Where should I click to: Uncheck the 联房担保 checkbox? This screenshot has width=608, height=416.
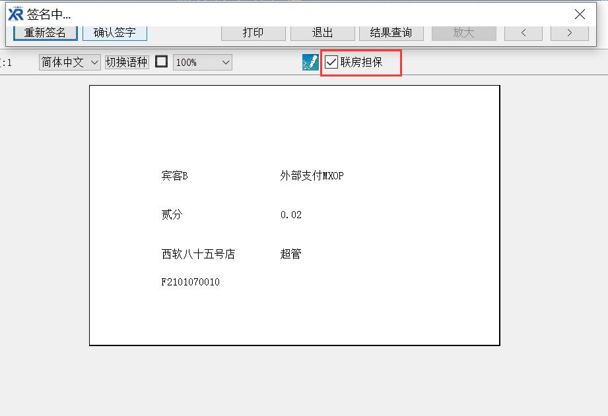331,62
